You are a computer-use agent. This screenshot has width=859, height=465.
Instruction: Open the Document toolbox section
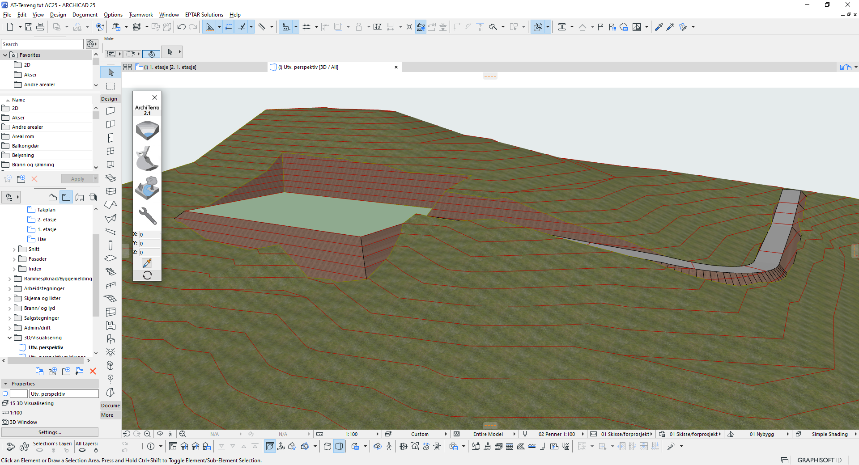point(111,406)
